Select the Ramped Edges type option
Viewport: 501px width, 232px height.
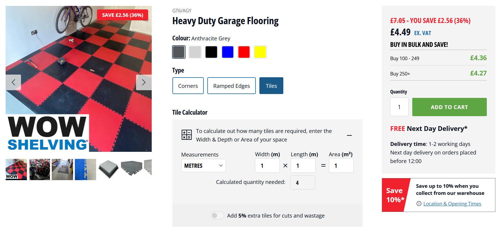point(231,86)
